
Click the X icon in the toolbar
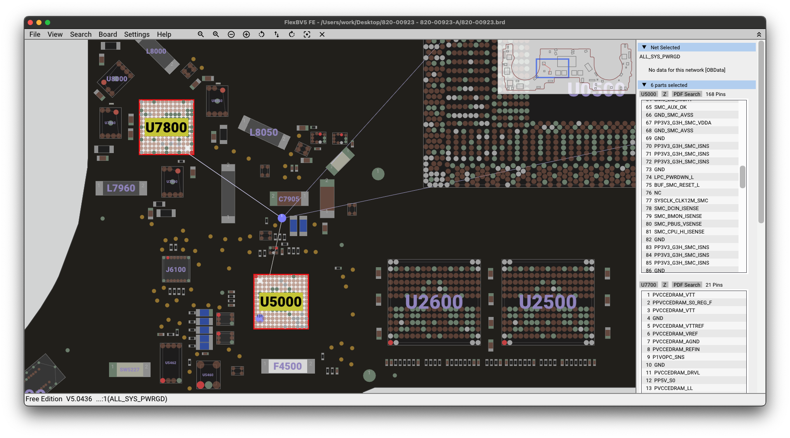(322, 34)
